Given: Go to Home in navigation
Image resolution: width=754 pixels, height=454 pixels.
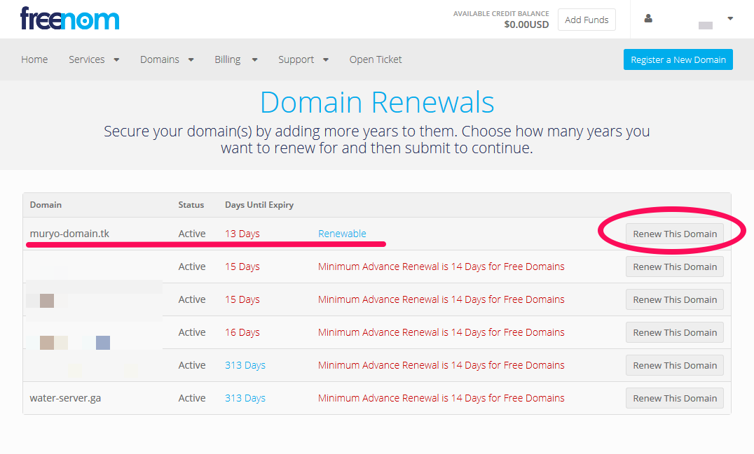Looking at the screenshot, I should pos(34,59).
